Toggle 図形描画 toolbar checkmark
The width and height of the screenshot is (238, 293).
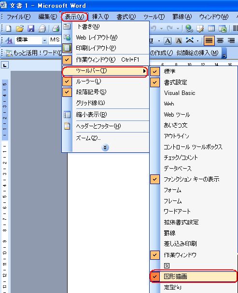(194, 276)
